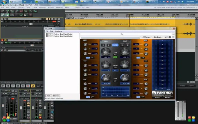Go to project end in transport
The height and width of the screenshot is (124, 198).
(23, 86)
